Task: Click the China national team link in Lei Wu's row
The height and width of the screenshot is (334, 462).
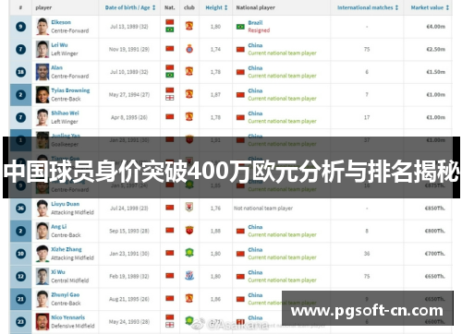Action: (255, 45)
